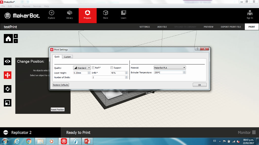Open the Explore section
Screen dimensions: 259x145
pos(51,15)
